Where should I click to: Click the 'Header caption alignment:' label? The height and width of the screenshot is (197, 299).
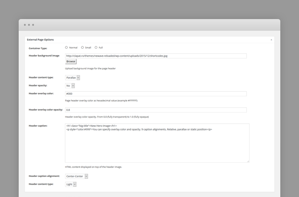(44, 176)
